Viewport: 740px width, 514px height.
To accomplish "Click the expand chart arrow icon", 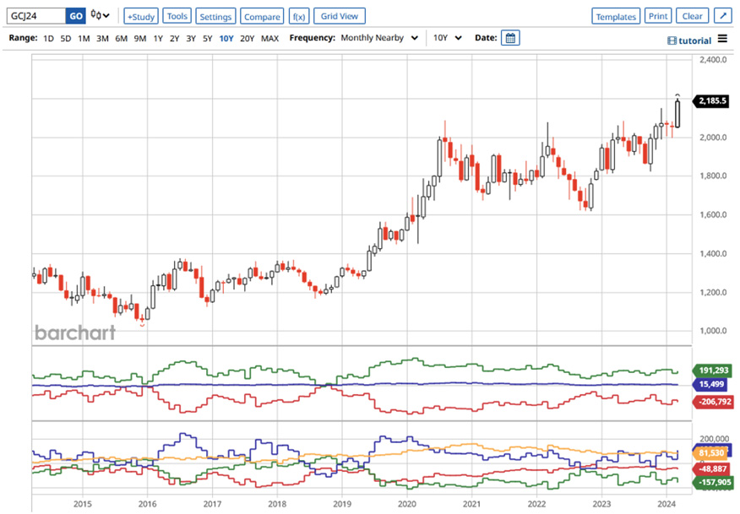I will (722, 16).
